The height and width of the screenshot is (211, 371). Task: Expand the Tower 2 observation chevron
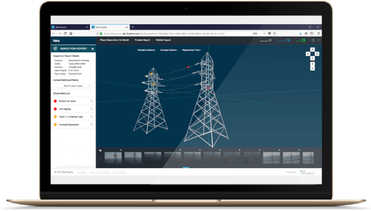(91, 116)
